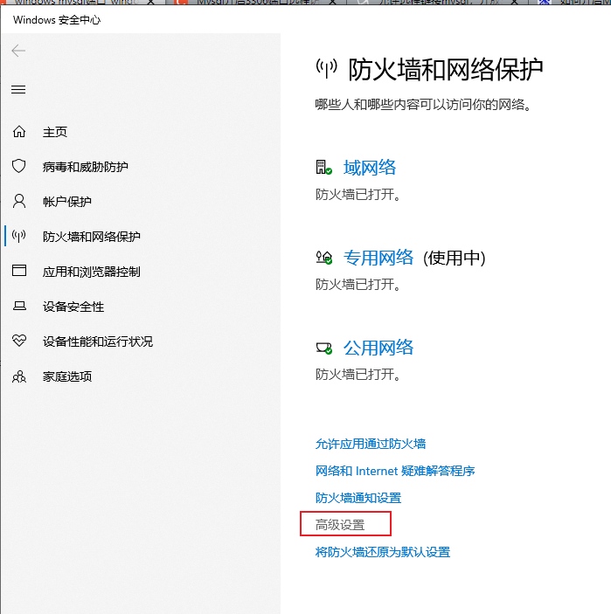The image size is (611, 614).
Task: Click the window icon for 应用和浏览器控制
Action: (19, 271)
